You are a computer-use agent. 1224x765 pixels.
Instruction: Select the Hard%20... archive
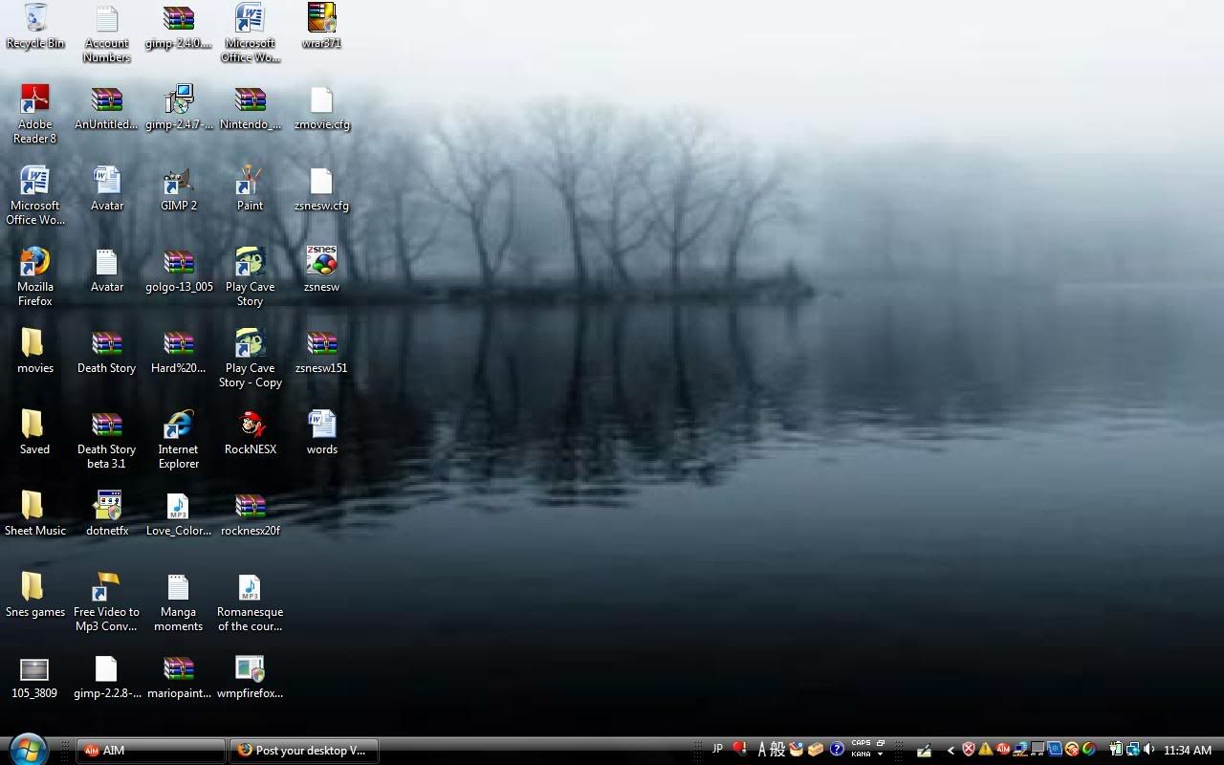tap(179, 351)
